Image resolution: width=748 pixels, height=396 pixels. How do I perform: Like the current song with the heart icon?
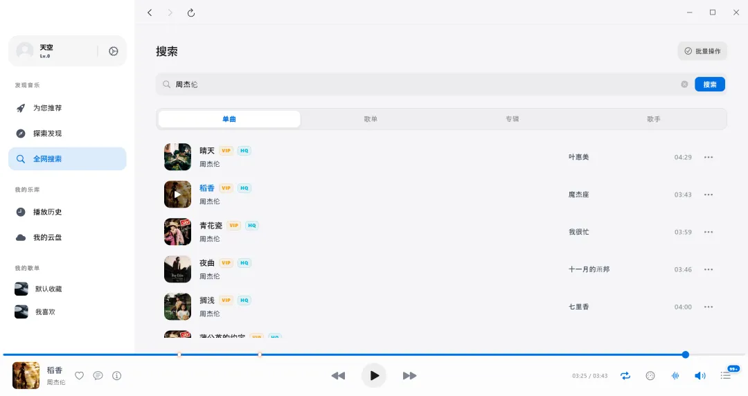[x=79, y=376]
